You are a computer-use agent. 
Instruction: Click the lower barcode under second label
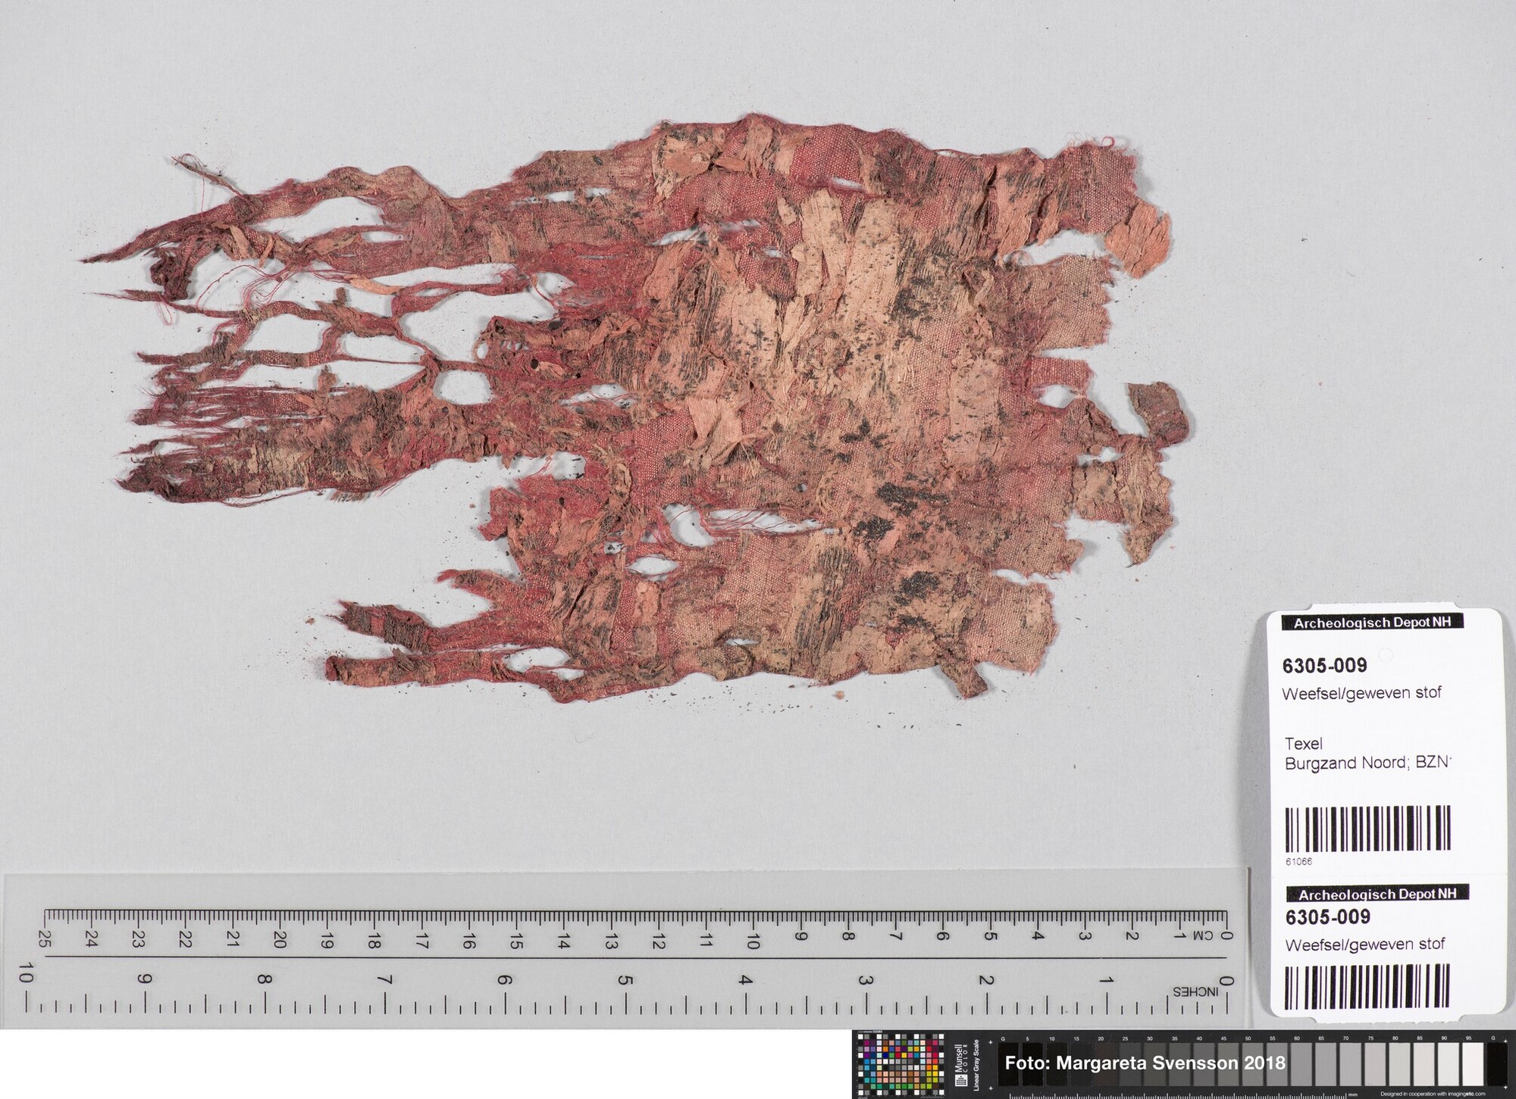(1367, 986)
